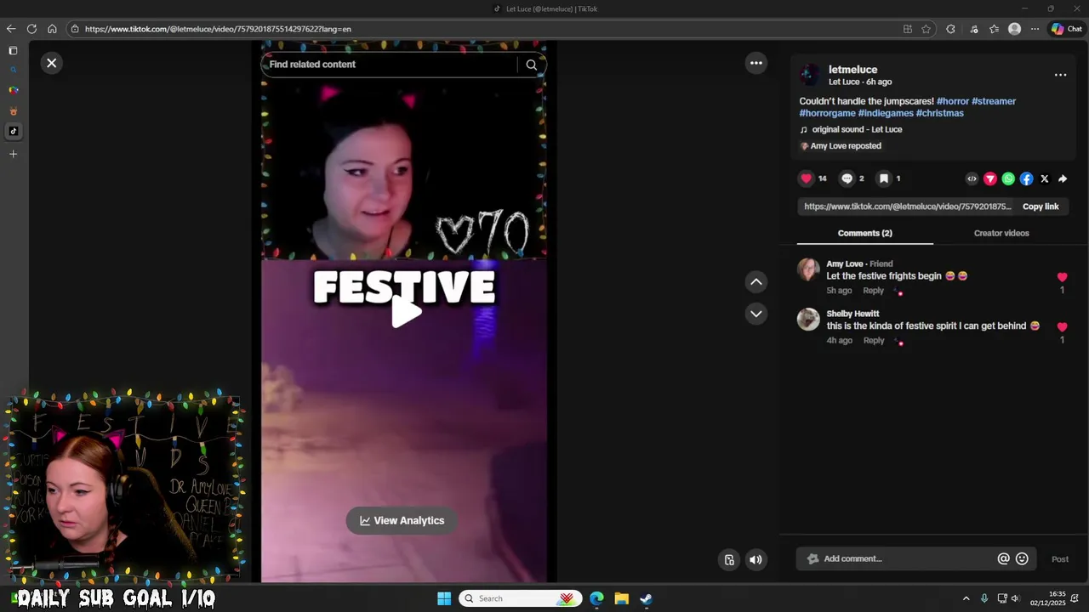Open the #christmas hashtag
The image size is (1089, 612).
click(940, 113)
